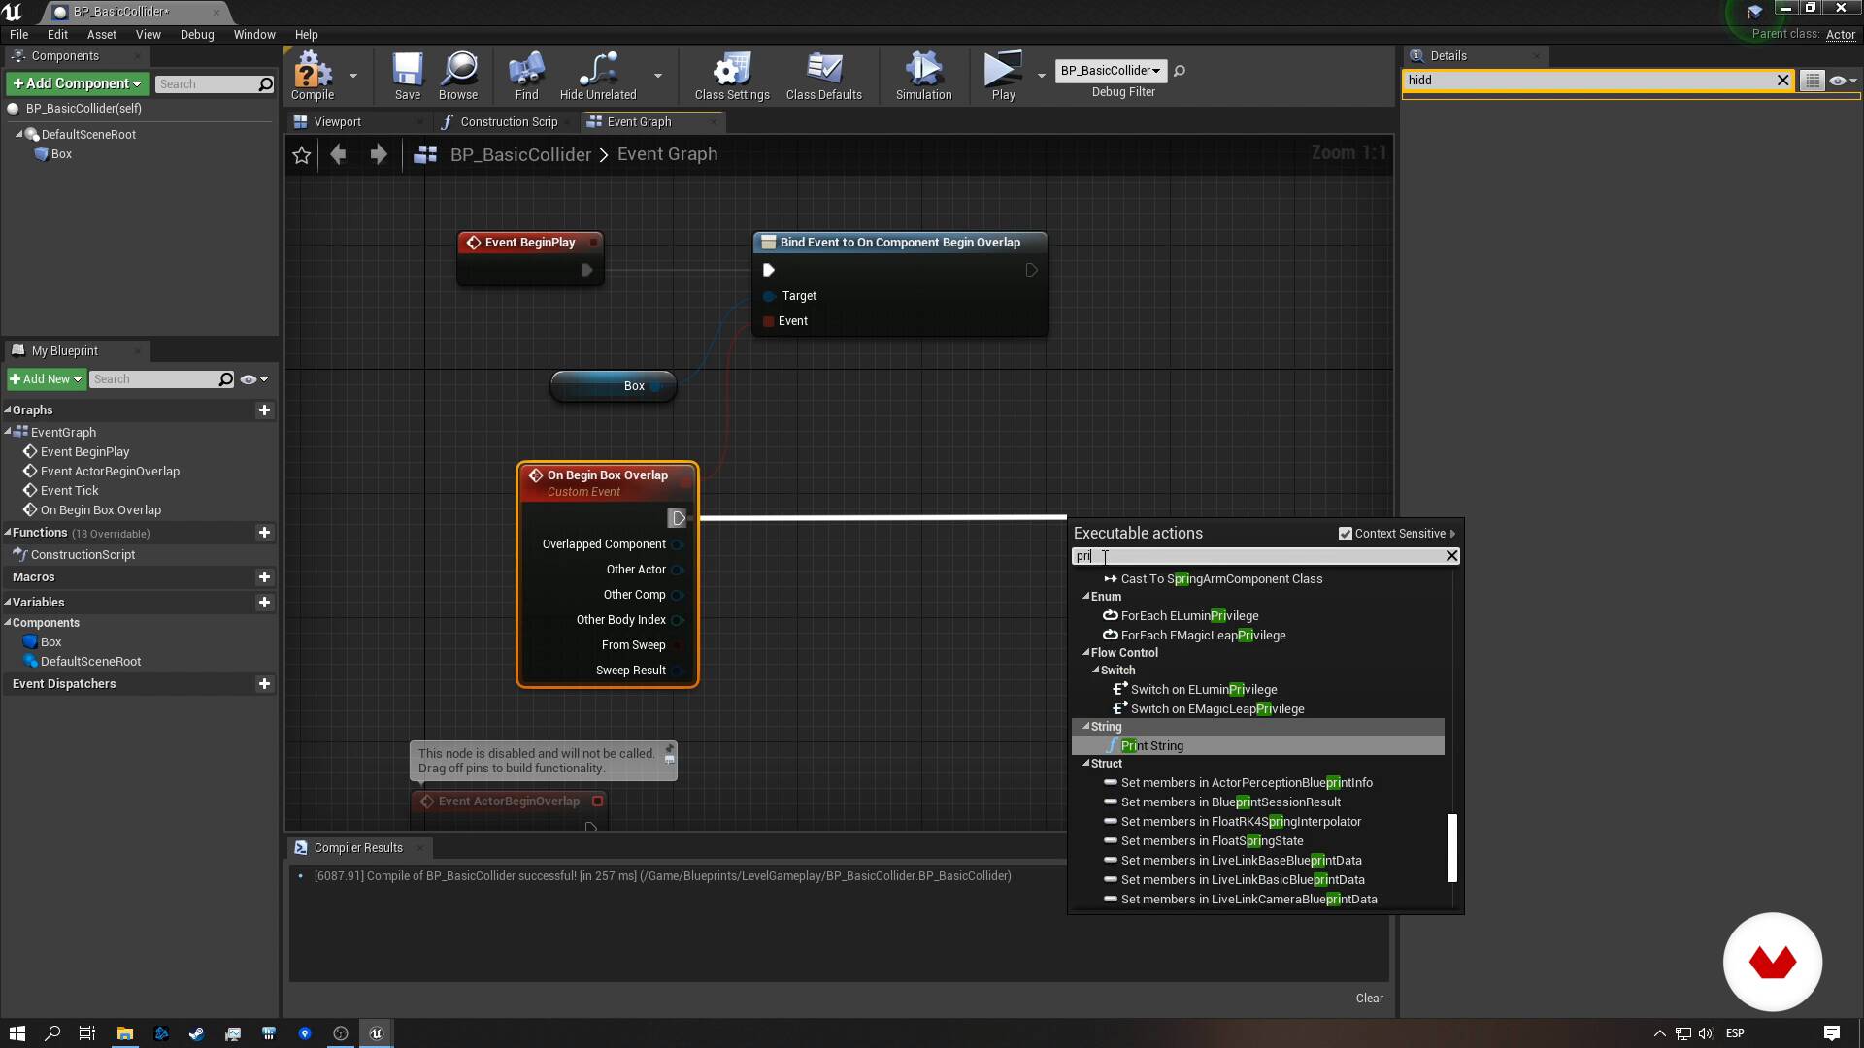This screenshot has height=1048, width=1864.
Task: Toggle Hide Unrelated nodes
Action: [598, 76]
